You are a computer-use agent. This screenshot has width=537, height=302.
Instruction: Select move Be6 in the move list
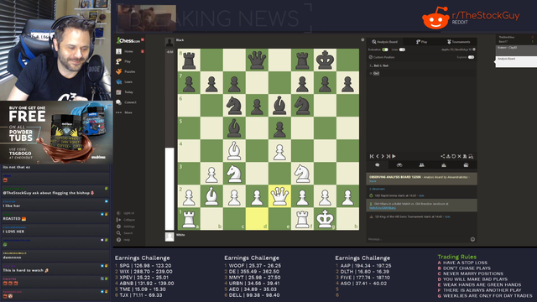pyautogui.click(x=377, y=65)
